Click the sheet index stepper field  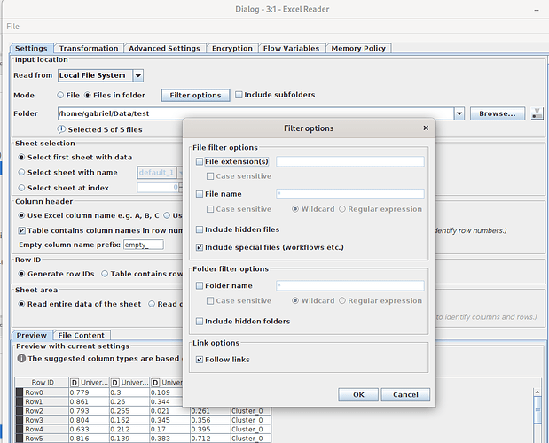click(159, 188)
